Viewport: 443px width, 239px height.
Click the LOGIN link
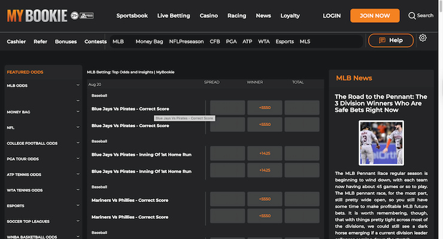tap(332, 16)
